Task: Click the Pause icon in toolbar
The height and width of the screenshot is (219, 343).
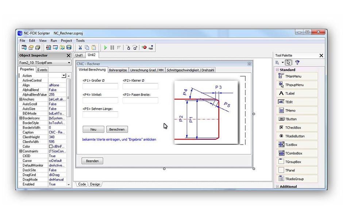Action: [x=112, y=47]
